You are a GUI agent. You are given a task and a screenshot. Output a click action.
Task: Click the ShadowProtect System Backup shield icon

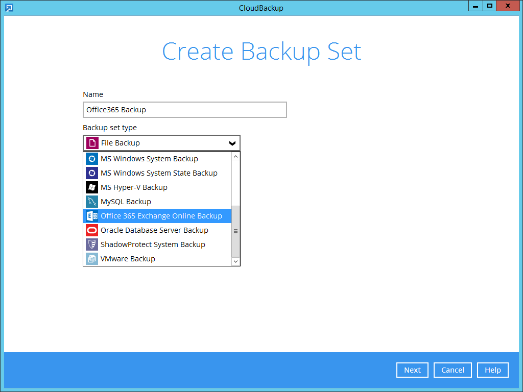click(92, 244)
